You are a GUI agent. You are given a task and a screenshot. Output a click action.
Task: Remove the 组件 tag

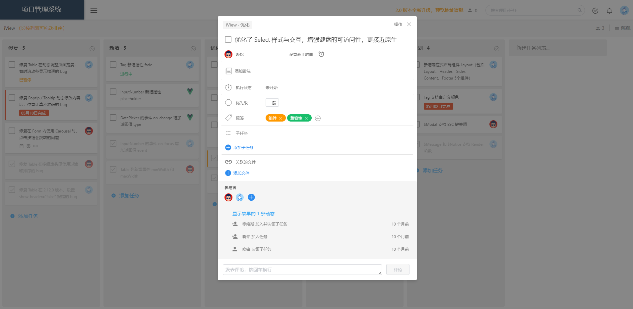pos(281,118)
